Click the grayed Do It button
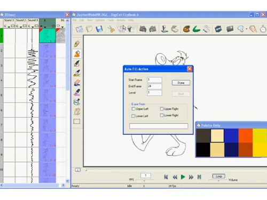Image resolution: width=267 pixels, height=200 pixels. (181, 94)
